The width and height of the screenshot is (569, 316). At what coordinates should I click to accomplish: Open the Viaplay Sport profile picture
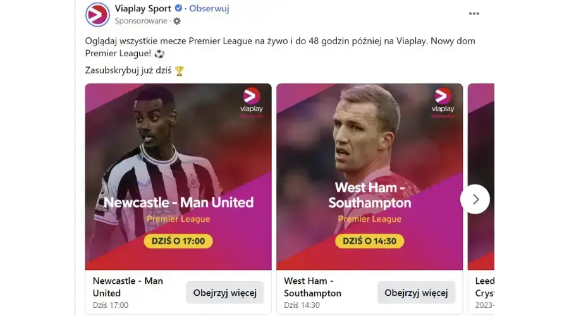pos(97,15)
